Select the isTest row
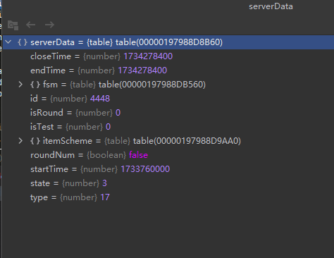The image size is (334, 258). [168, 127]
